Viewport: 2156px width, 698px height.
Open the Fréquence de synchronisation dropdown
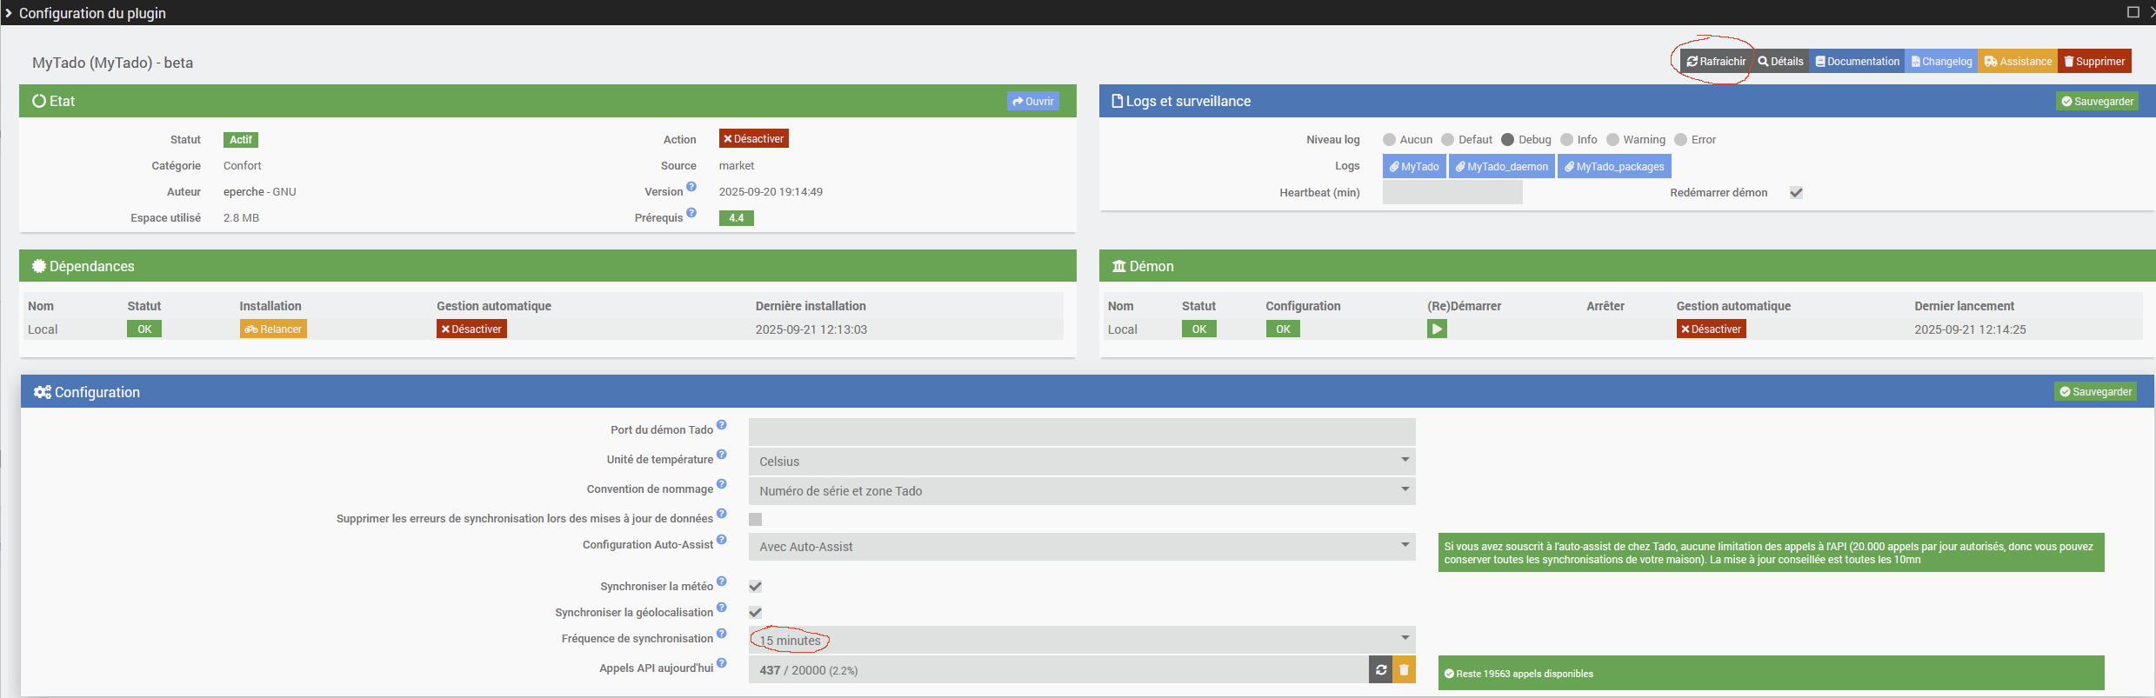(1082, 641)
